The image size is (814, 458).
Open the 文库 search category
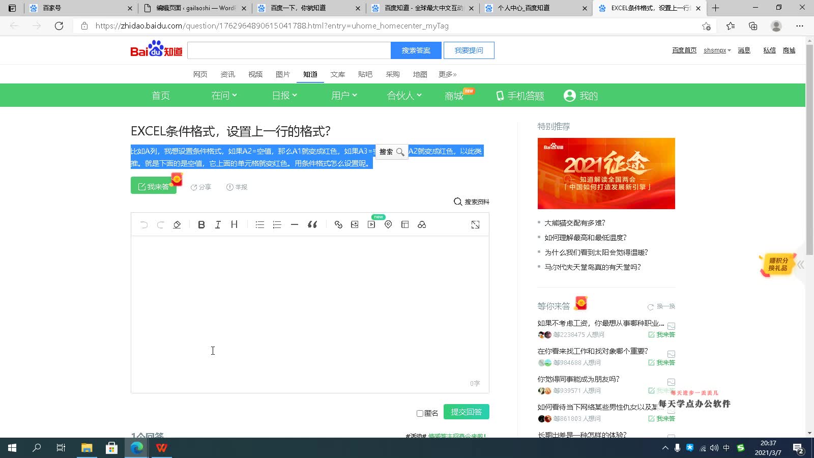(338, 74)
